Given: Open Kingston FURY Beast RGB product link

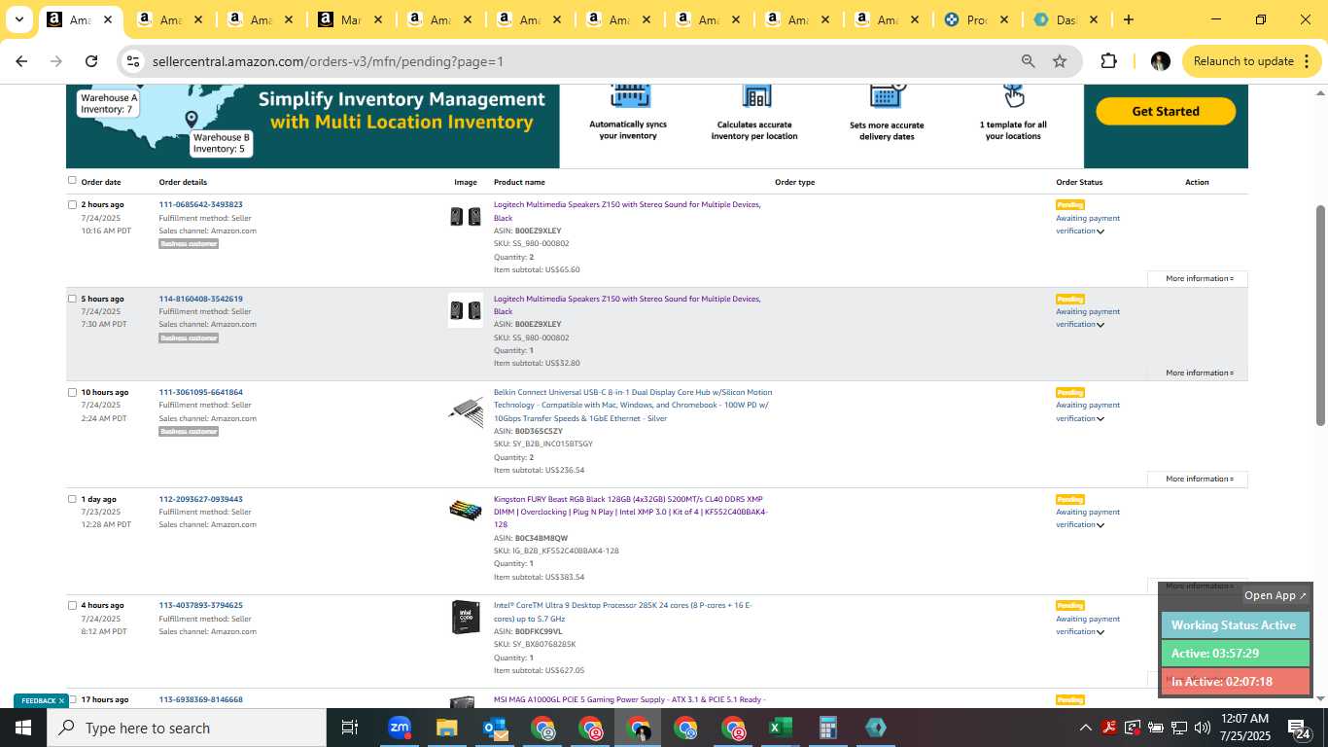Looking at the screenshot, I should (x=631, y=512).
